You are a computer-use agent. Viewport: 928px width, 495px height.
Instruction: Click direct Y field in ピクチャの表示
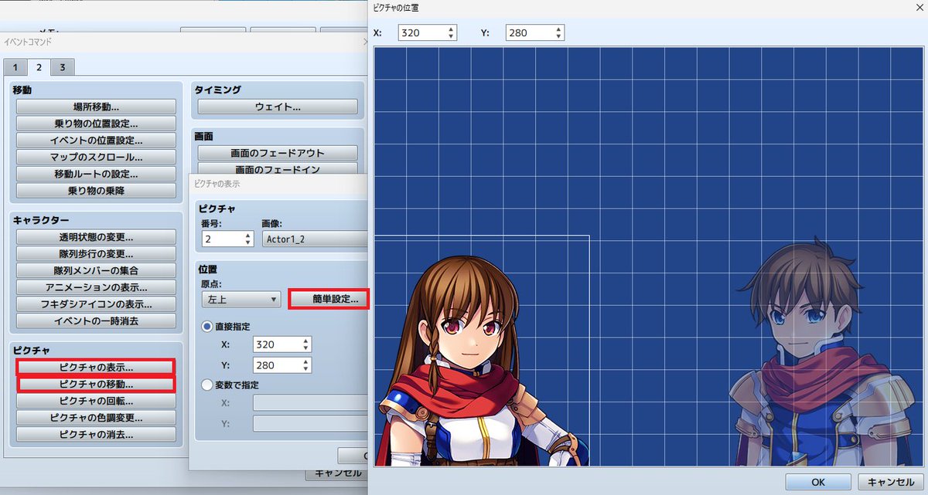pos(277,365)
